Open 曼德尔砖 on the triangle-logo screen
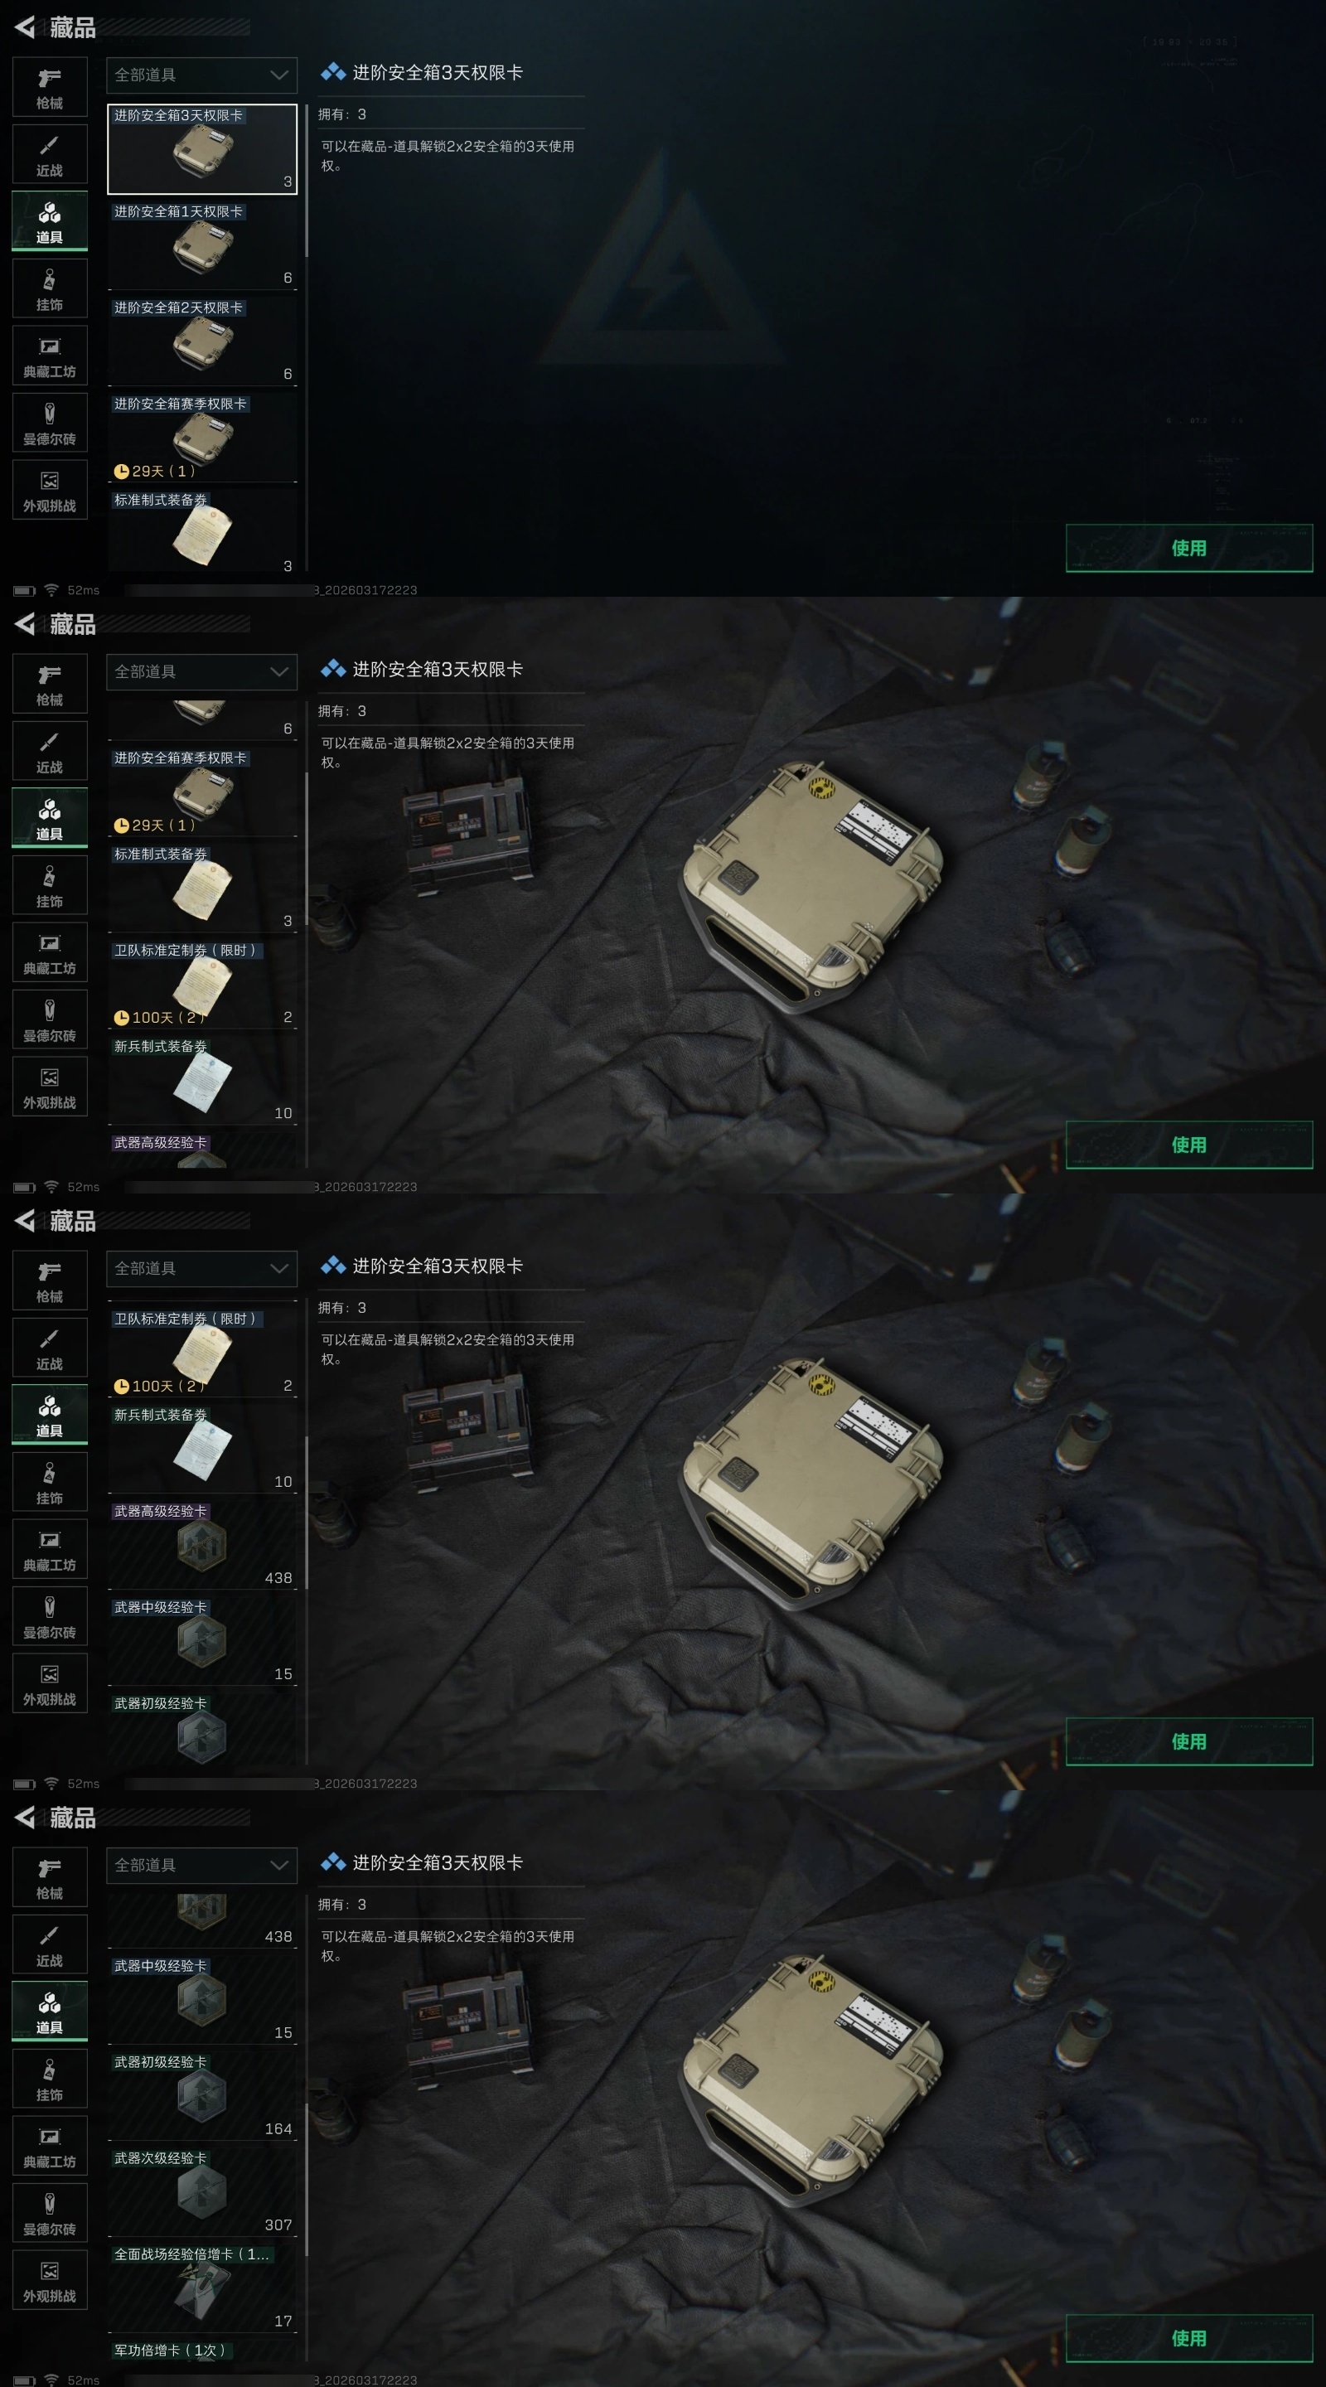 point(49,424)
